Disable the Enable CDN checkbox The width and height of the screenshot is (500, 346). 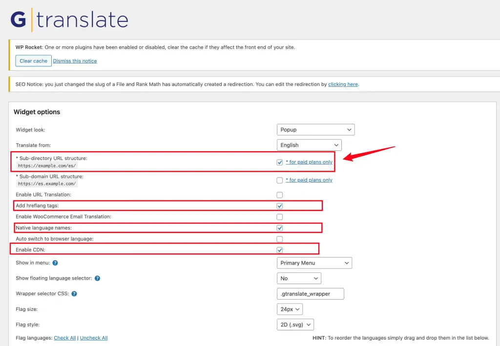coord(280,250)
